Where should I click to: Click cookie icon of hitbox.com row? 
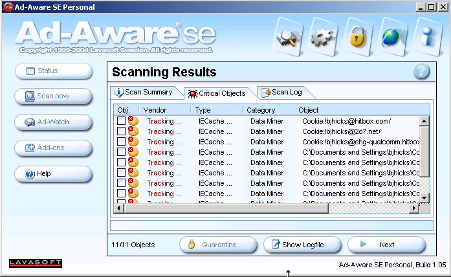pyautogui.click(x=133, y=121)
